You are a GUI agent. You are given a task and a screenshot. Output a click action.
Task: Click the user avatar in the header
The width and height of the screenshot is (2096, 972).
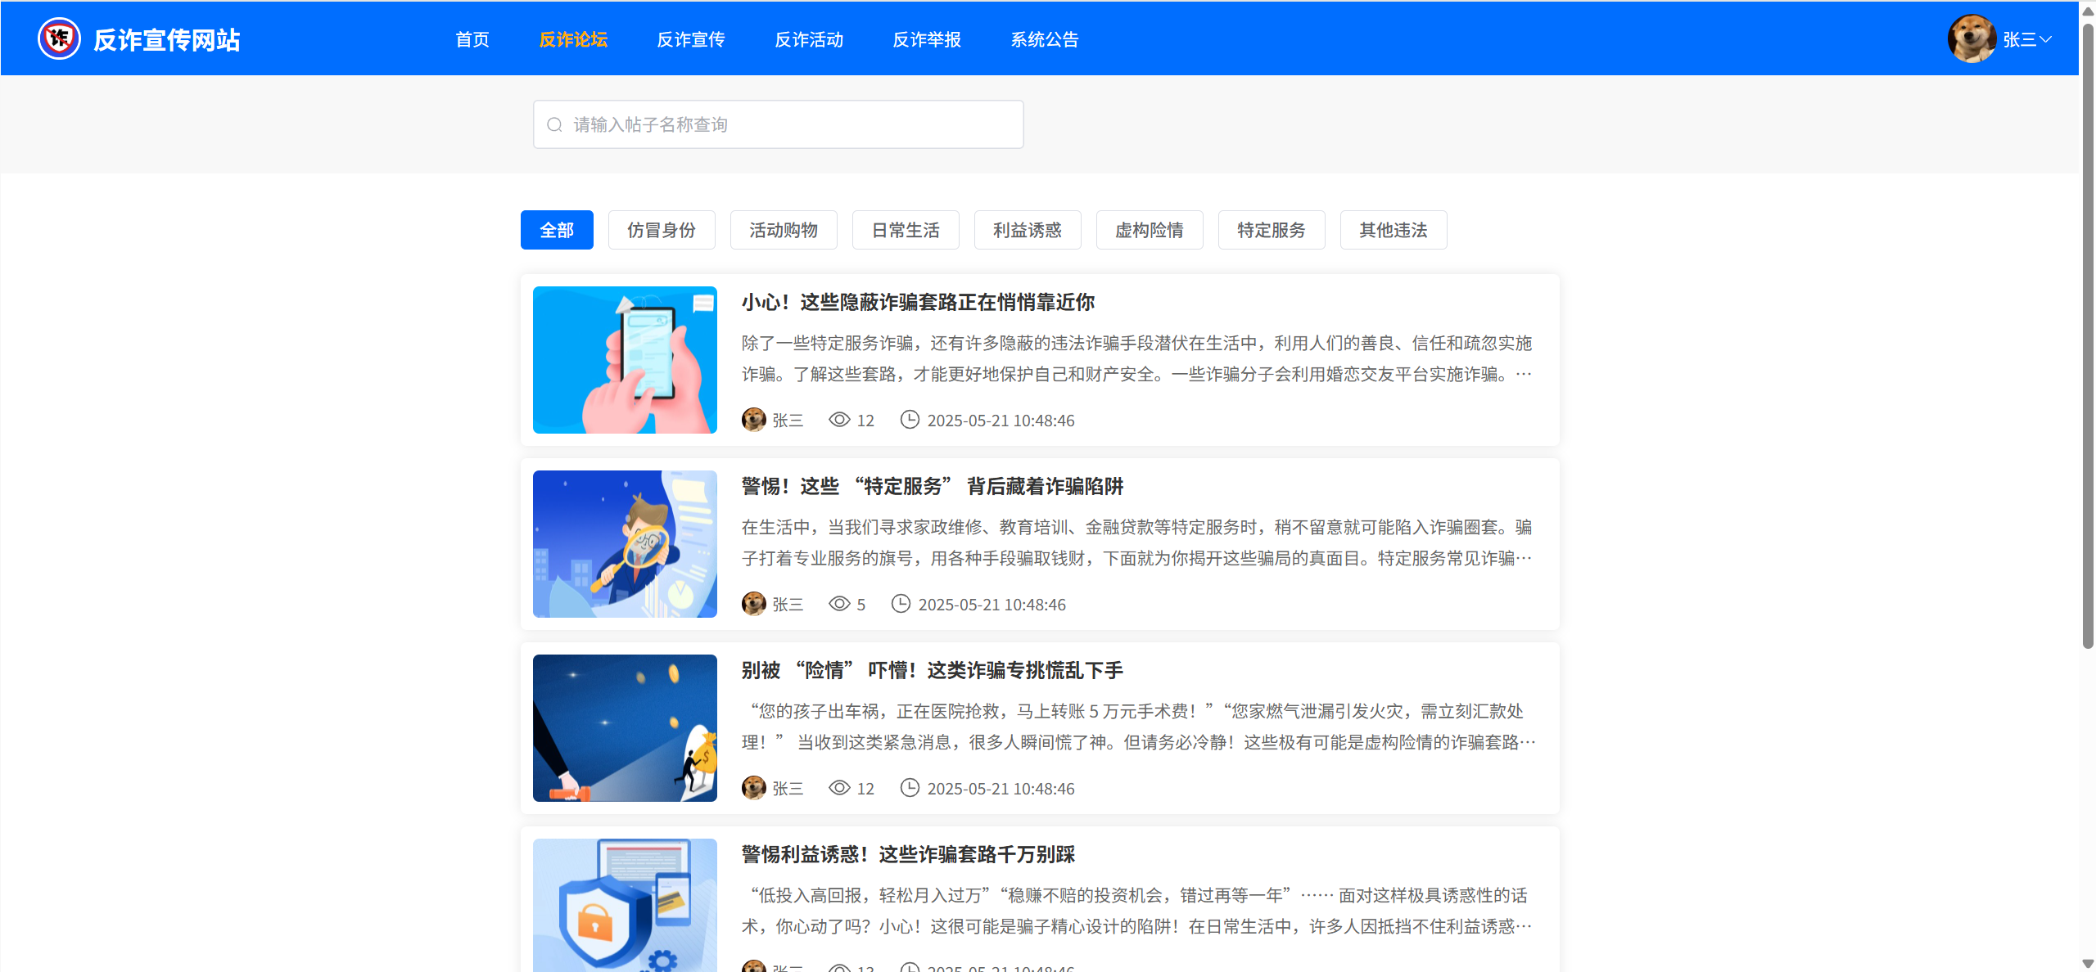pyautogui.click(x=1971, y=38)
